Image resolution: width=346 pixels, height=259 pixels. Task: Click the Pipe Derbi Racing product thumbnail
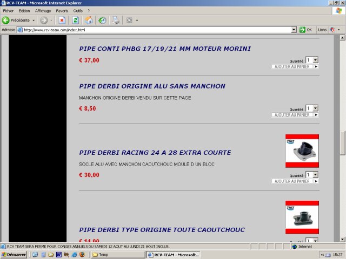302,151
